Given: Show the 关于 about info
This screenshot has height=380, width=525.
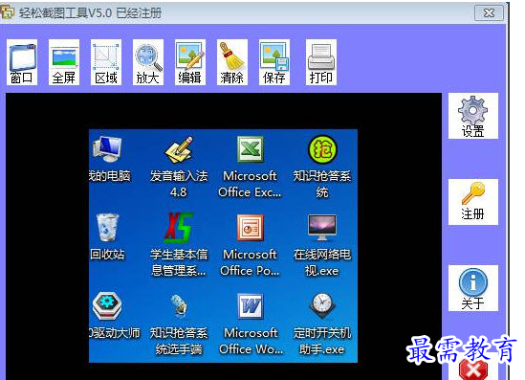Looking at the screenshot, I should point(473,288).
